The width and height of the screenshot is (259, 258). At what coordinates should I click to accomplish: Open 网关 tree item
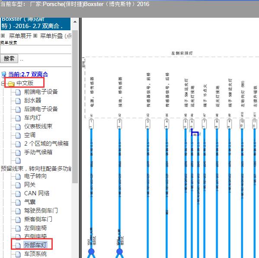30,185
